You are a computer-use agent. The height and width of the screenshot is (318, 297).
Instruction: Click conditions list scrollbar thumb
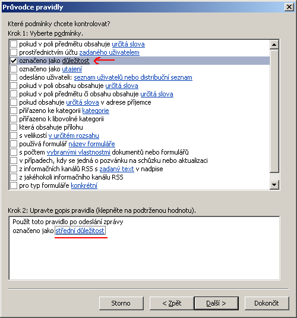point(274,111)
